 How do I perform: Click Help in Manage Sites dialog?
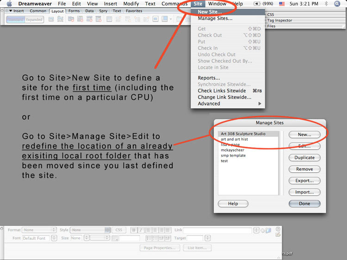pyautogui.click(x=233, y=204)
